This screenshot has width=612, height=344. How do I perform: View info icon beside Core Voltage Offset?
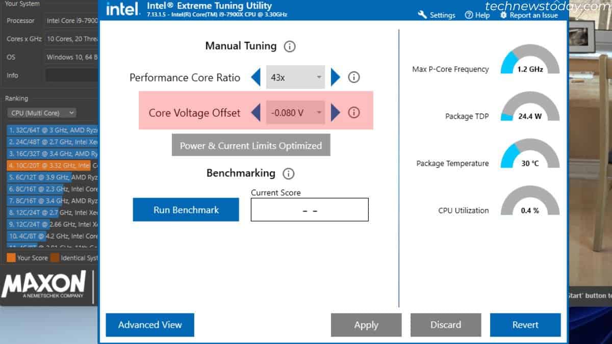[353, 113]
